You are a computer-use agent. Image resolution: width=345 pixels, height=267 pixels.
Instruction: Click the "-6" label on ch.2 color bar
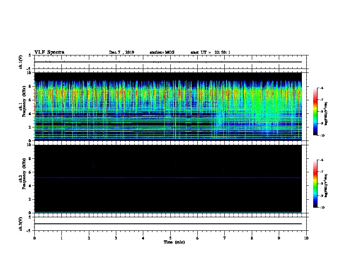tap(321, 160)
